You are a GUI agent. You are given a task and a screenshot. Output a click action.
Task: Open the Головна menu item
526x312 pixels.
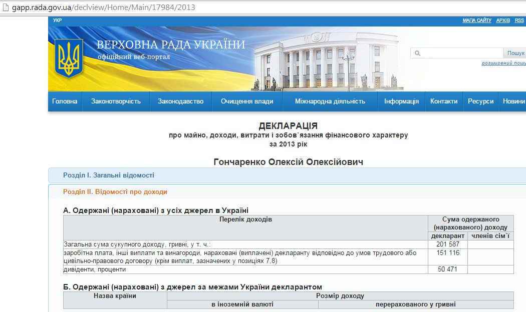coord(65,101)
